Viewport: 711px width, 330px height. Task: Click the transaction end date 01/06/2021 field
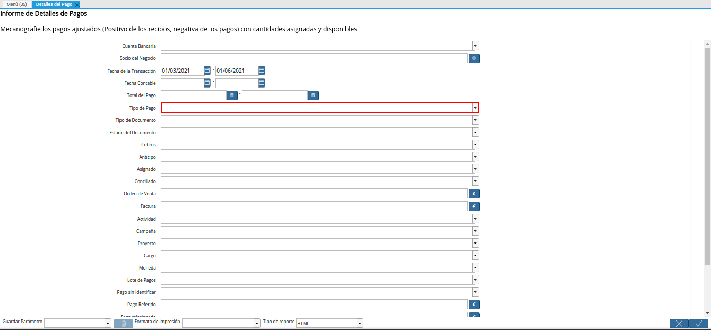[x=237, y=71]
